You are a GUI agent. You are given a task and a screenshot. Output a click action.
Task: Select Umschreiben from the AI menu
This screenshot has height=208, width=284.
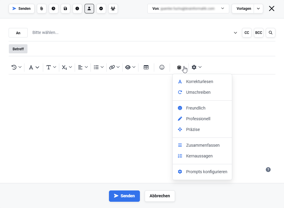[x=202, y=92]
